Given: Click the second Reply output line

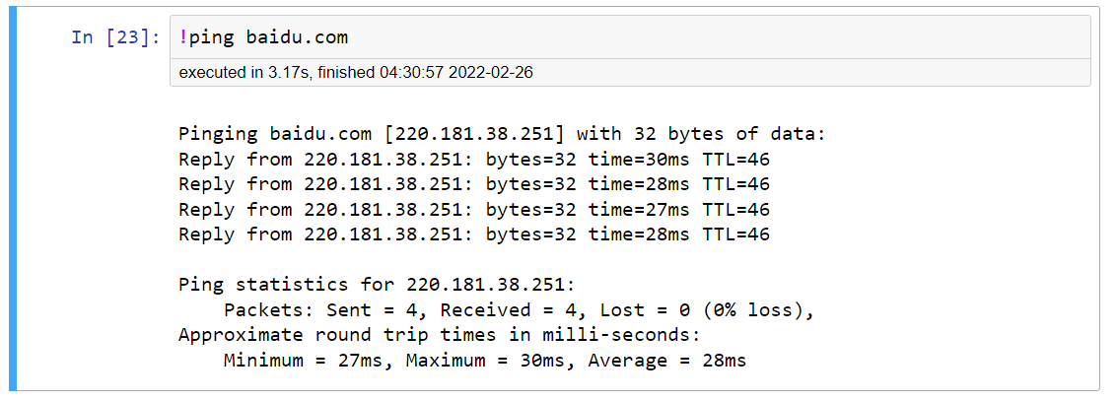Looking at the screenshot, I should 473,184.
